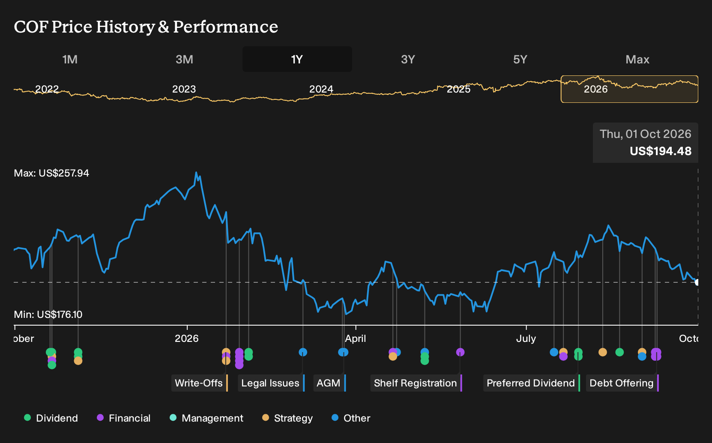The height and width of the screenshot is (443, 712).
Task: Select the blue event dot just after July
Action: (554, 352)
